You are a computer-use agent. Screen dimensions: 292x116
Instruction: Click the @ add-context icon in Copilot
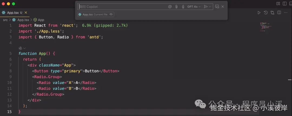[170, 7]
